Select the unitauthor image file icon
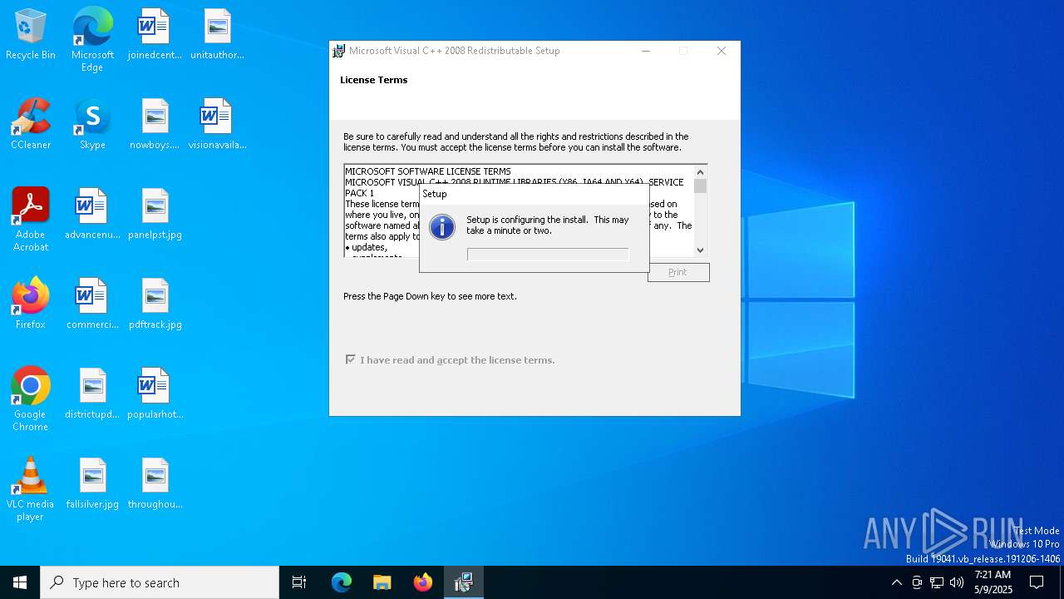Viewport: 1064px width, 599px height. pyautogui.click(x=217, y=34)
